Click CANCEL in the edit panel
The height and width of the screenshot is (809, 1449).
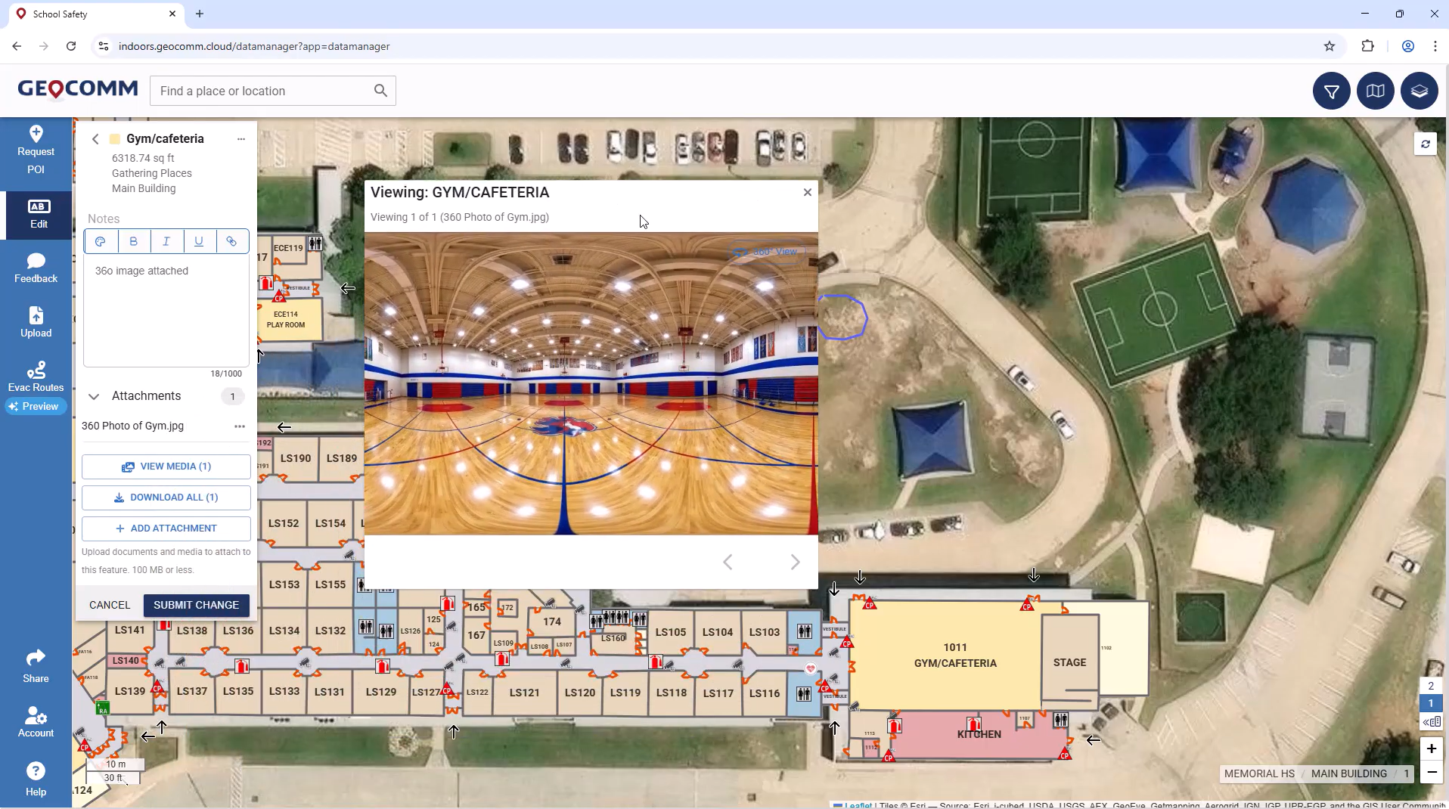tap(110, 605)
